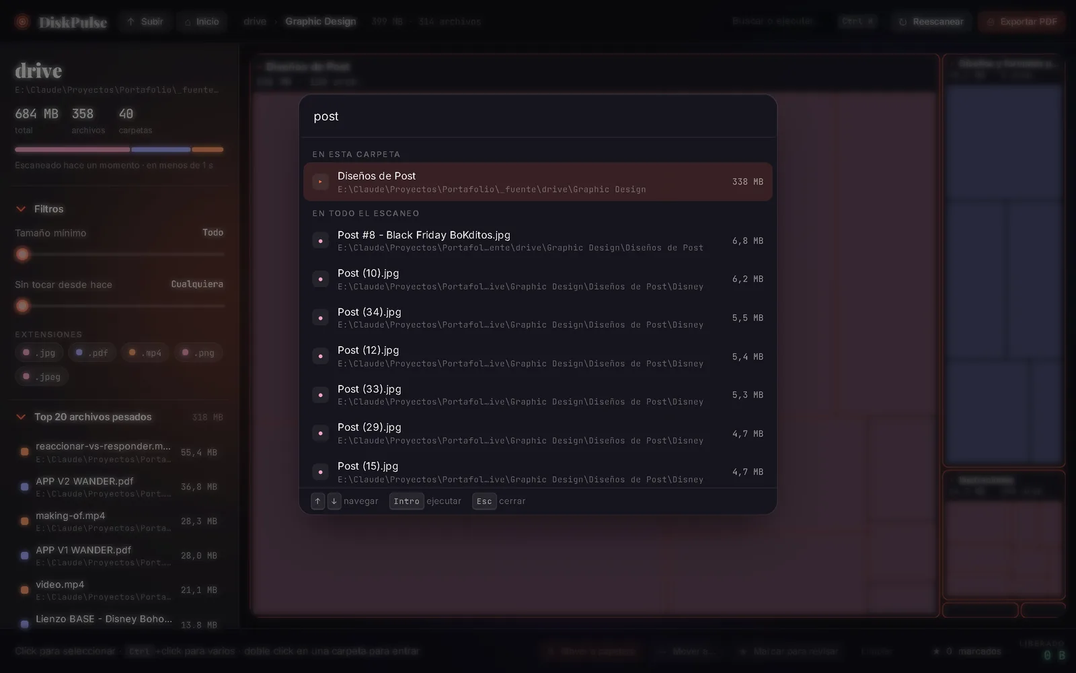This screenshot has width=1076, height=673.
Task: Click the up-arrow navegar key hint
Action: point(318,501)
